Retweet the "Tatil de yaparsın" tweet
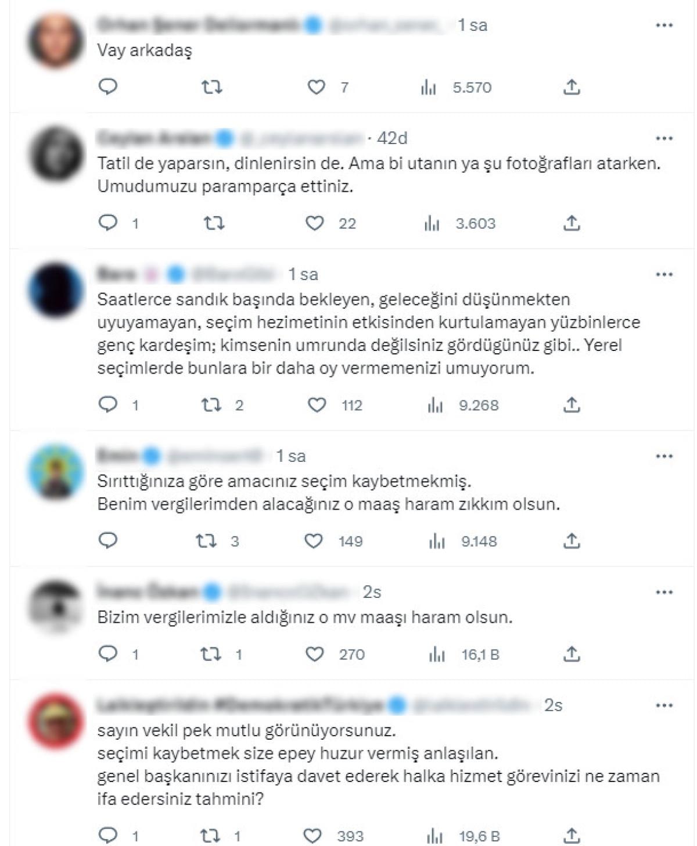Image resolution: width=697 pixels, height=846 pixels. 214,223
